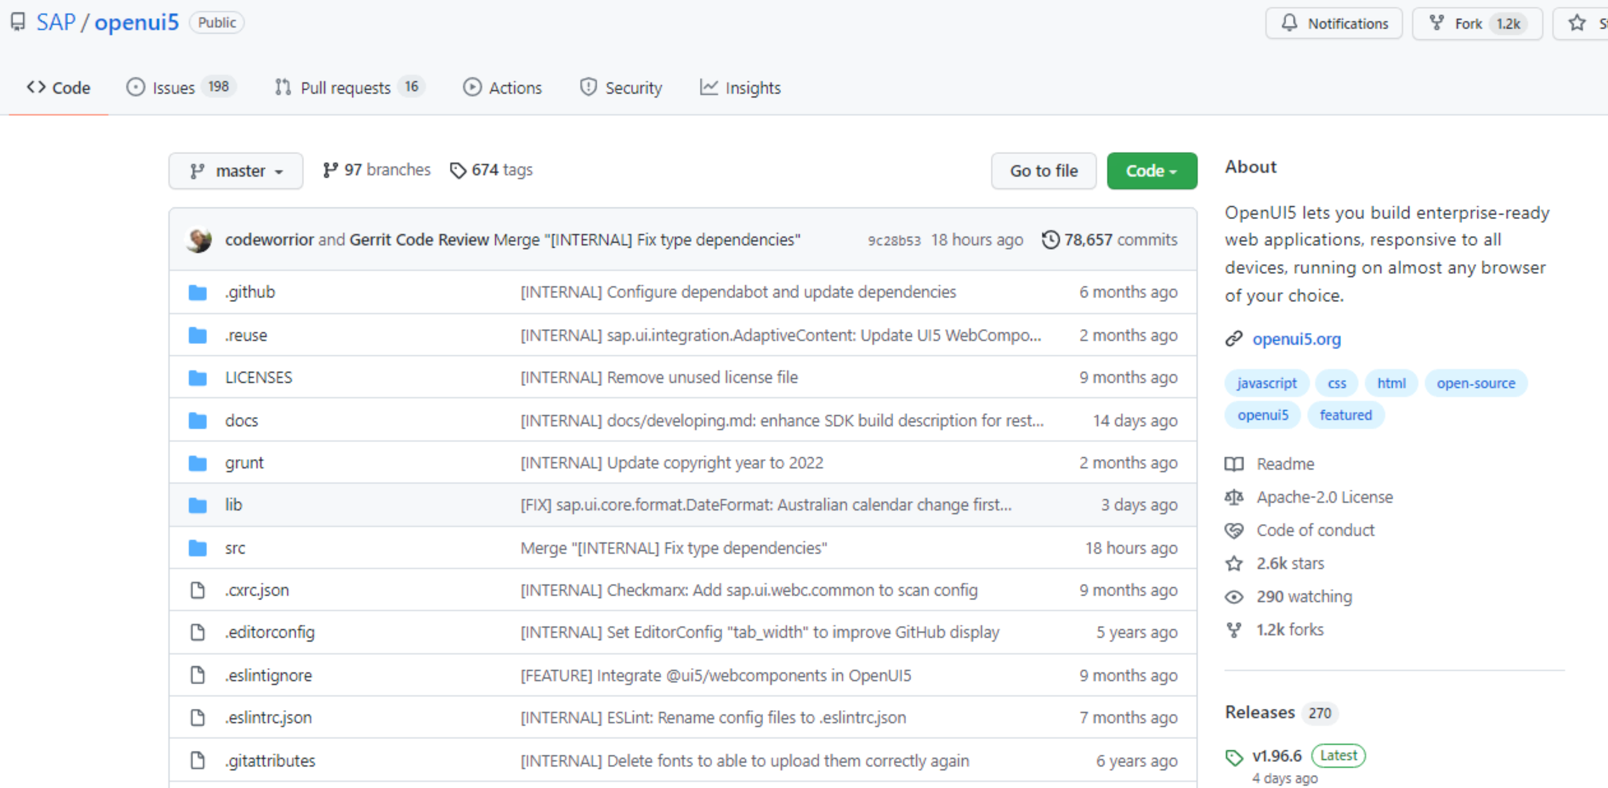Image resolution: width=1608 pixels, height=788 pixels.
Task: Click the star icon at top right
Action: [1577, 23]
